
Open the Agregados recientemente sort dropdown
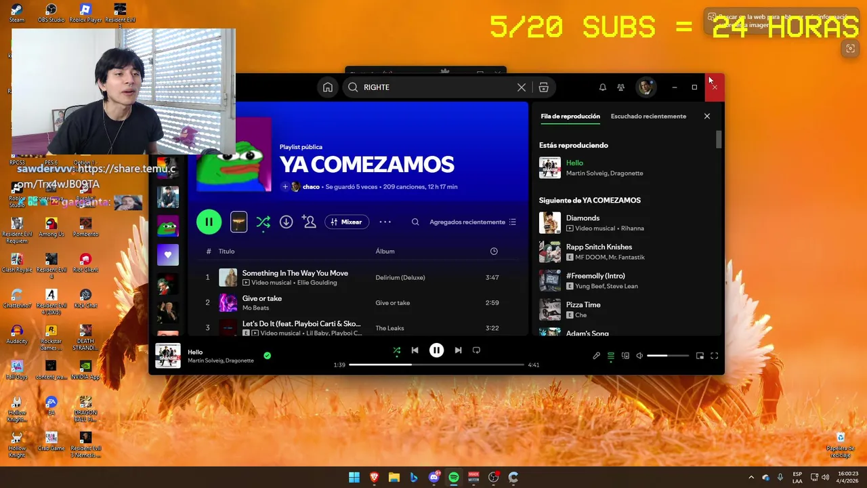tap(473, 222)
